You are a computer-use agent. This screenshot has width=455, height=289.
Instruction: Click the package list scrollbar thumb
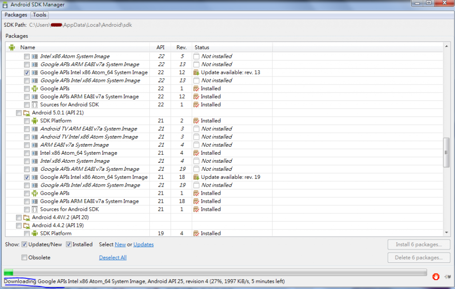[x=446, y=153]
